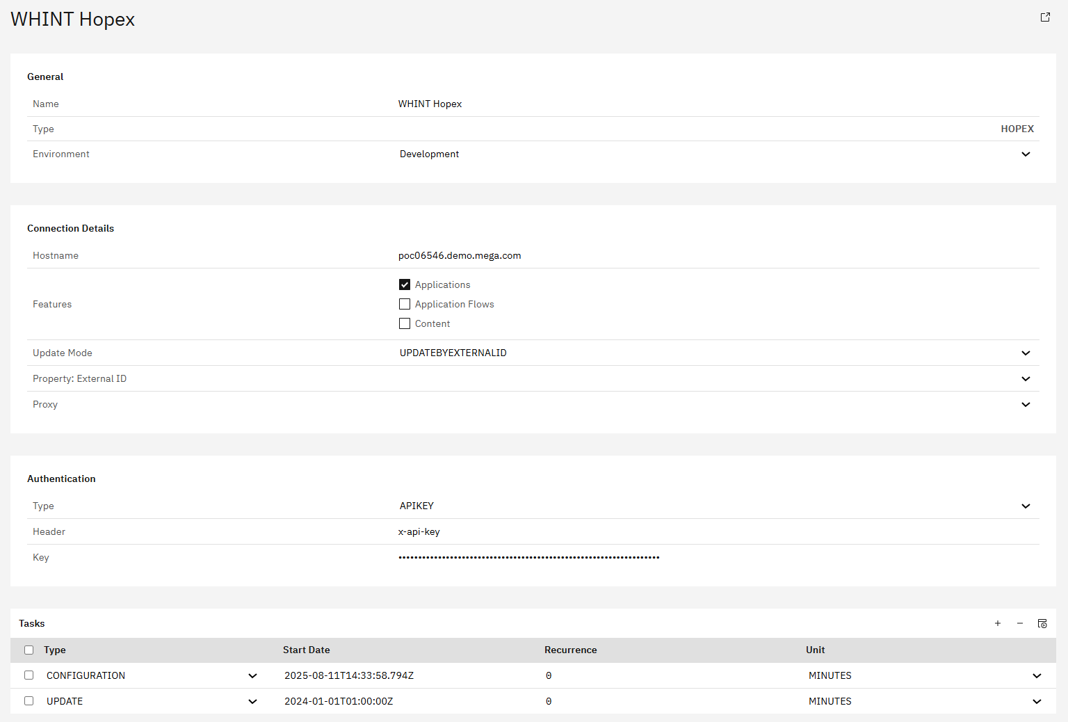Tick the CONFIGURATION task checkbox
The height and width of the screenshot is (722, 1068).
coord(29,675)
